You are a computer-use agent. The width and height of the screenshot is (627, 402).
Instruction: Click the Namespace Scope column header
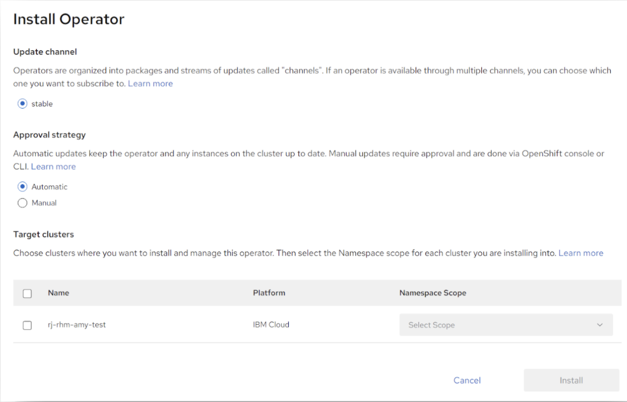coord(432,293)
